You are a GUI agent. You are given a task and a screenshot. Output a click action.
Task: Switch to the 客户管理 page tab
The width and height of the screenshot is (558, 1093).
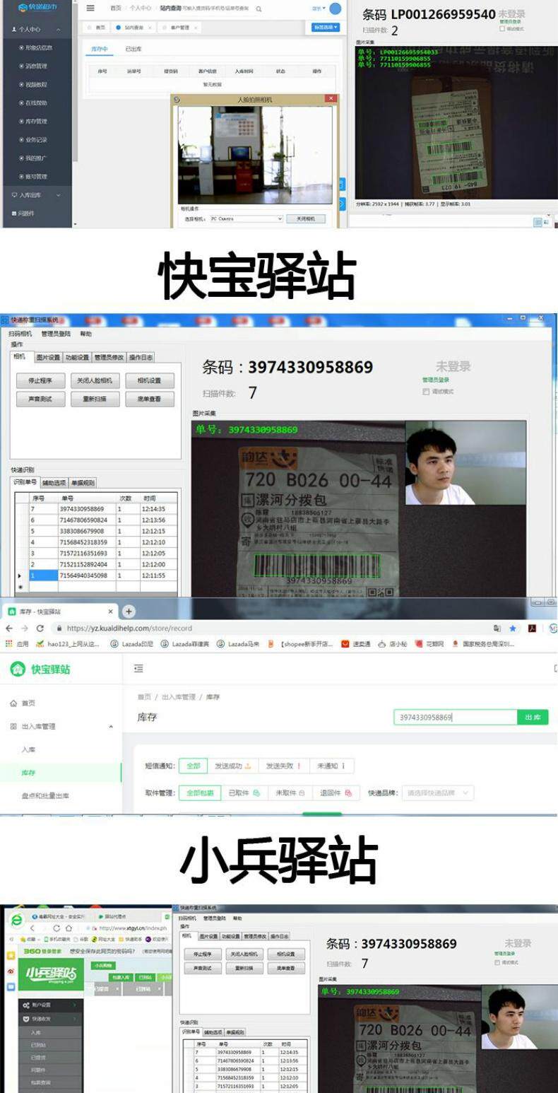click(179, 27)
